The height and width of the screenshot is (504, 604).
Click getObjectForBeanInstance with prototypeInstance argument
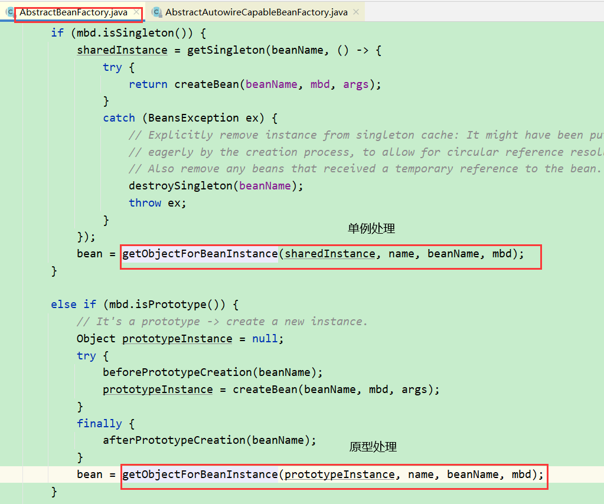[x=200, y=474]
